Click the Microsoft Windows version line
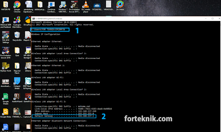The image size is (221, 132). pos(54,22)
